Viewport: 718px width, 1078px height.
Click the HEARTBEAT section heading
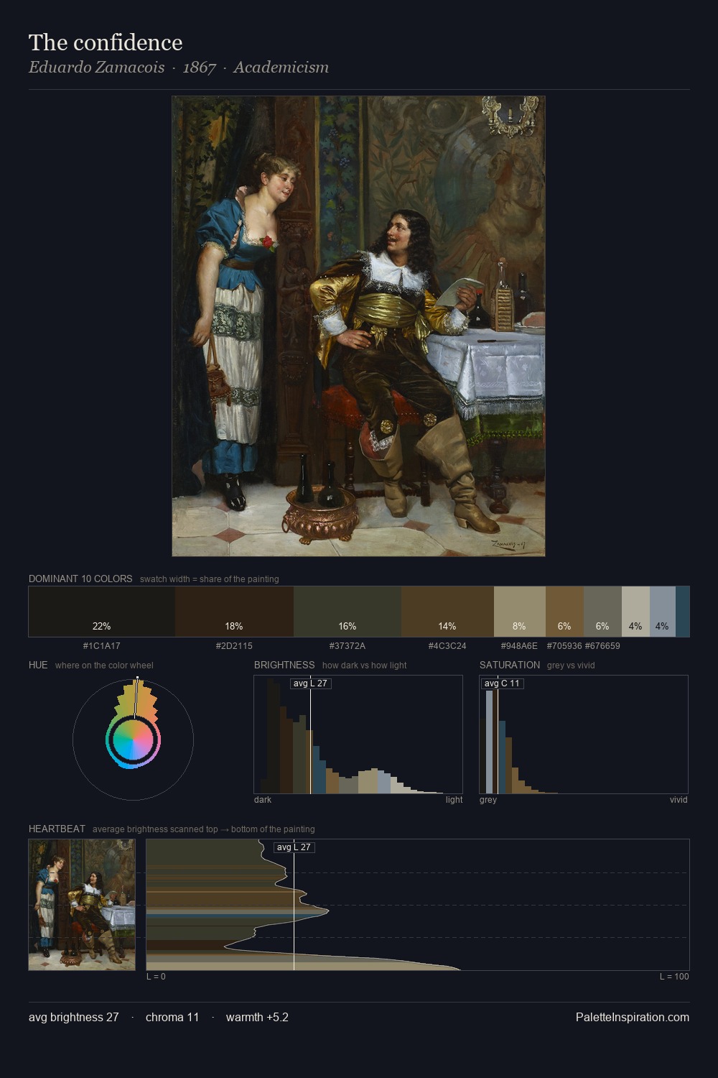[x=57, y=829]
